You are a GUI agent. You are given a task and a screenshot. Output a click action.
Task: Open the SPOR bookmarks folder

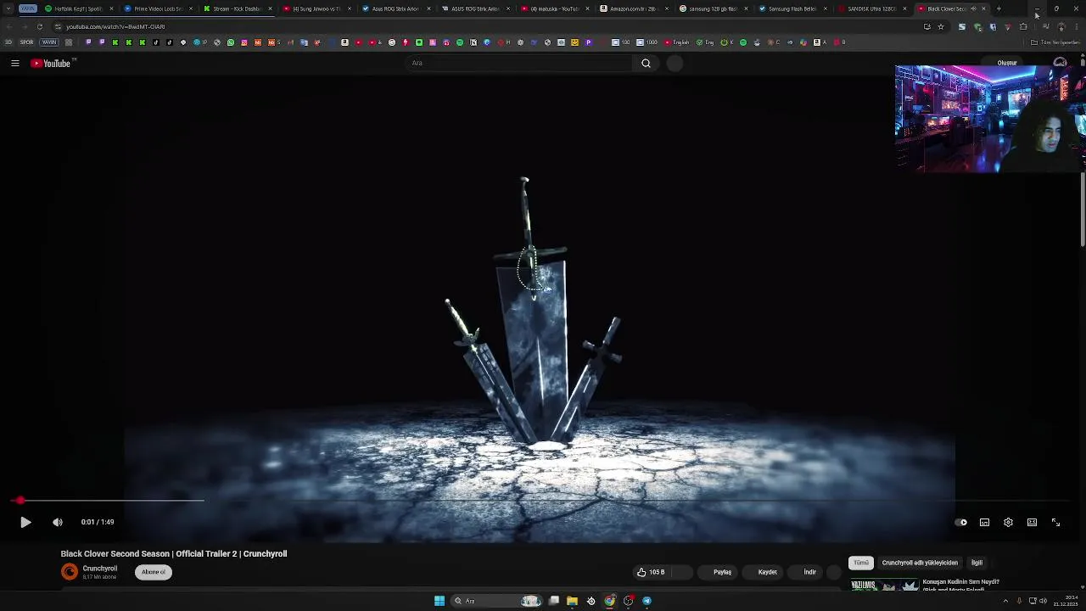26,42
